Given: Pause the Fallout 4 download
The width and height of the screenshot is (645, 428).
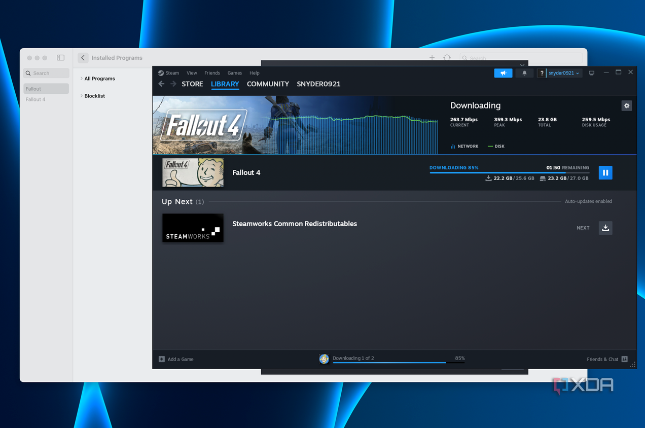Looking at the screenshot, I should [605, 172].
